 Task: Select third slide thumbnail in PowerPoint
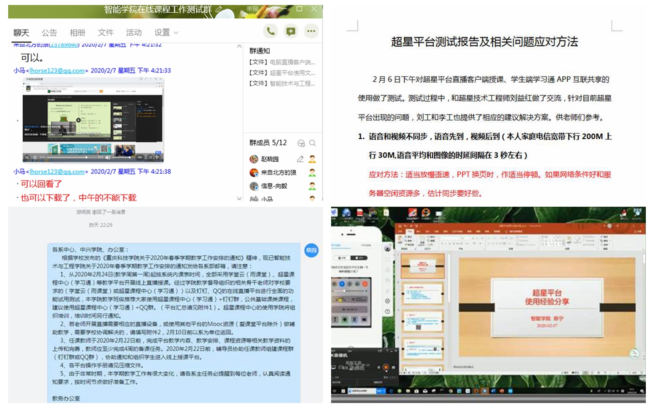[422, 322]
